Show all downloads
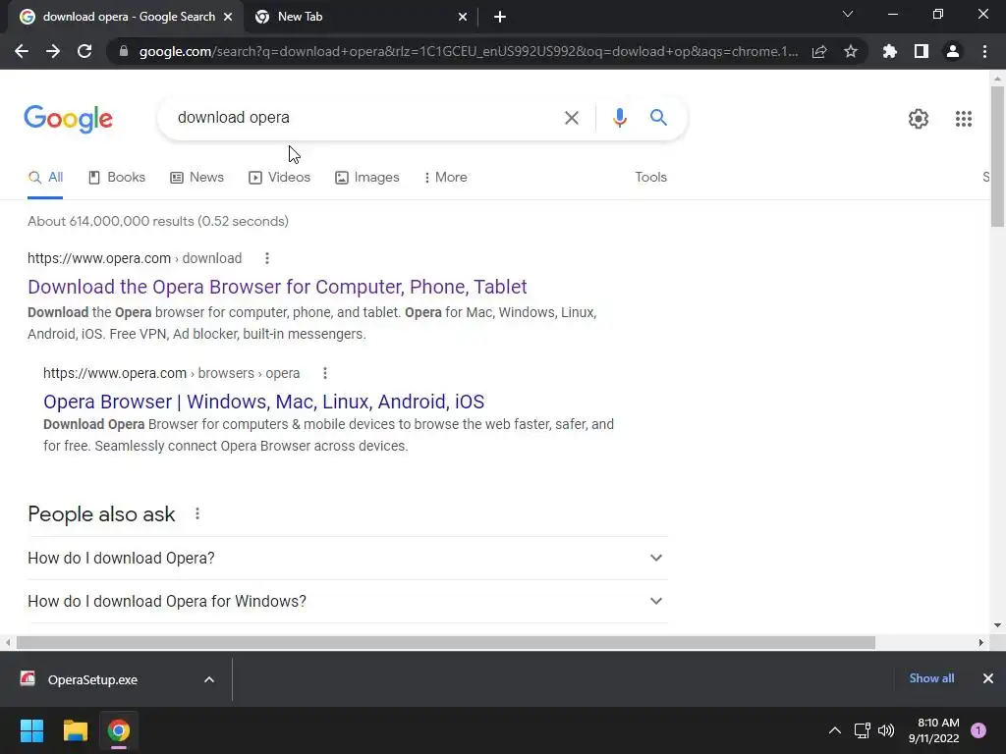 931,678
